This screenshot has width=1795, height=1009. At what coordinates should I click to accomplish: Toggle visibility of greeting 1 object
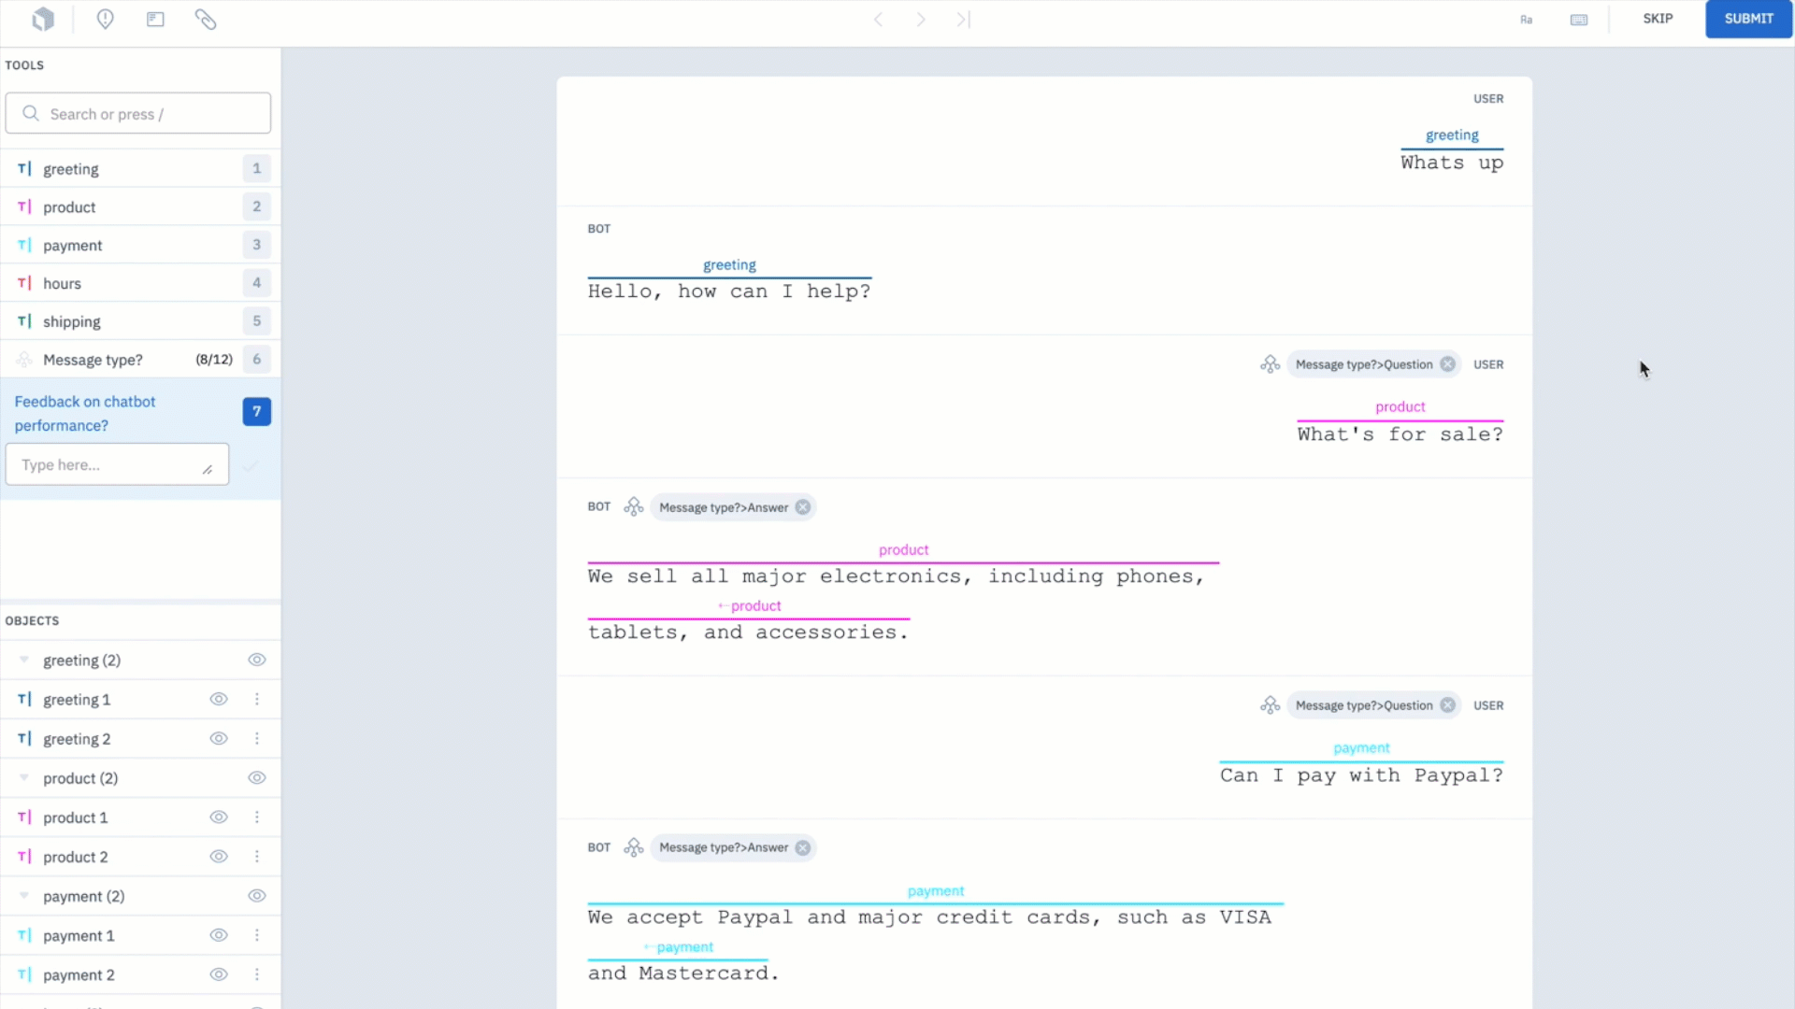coord(219,700)
